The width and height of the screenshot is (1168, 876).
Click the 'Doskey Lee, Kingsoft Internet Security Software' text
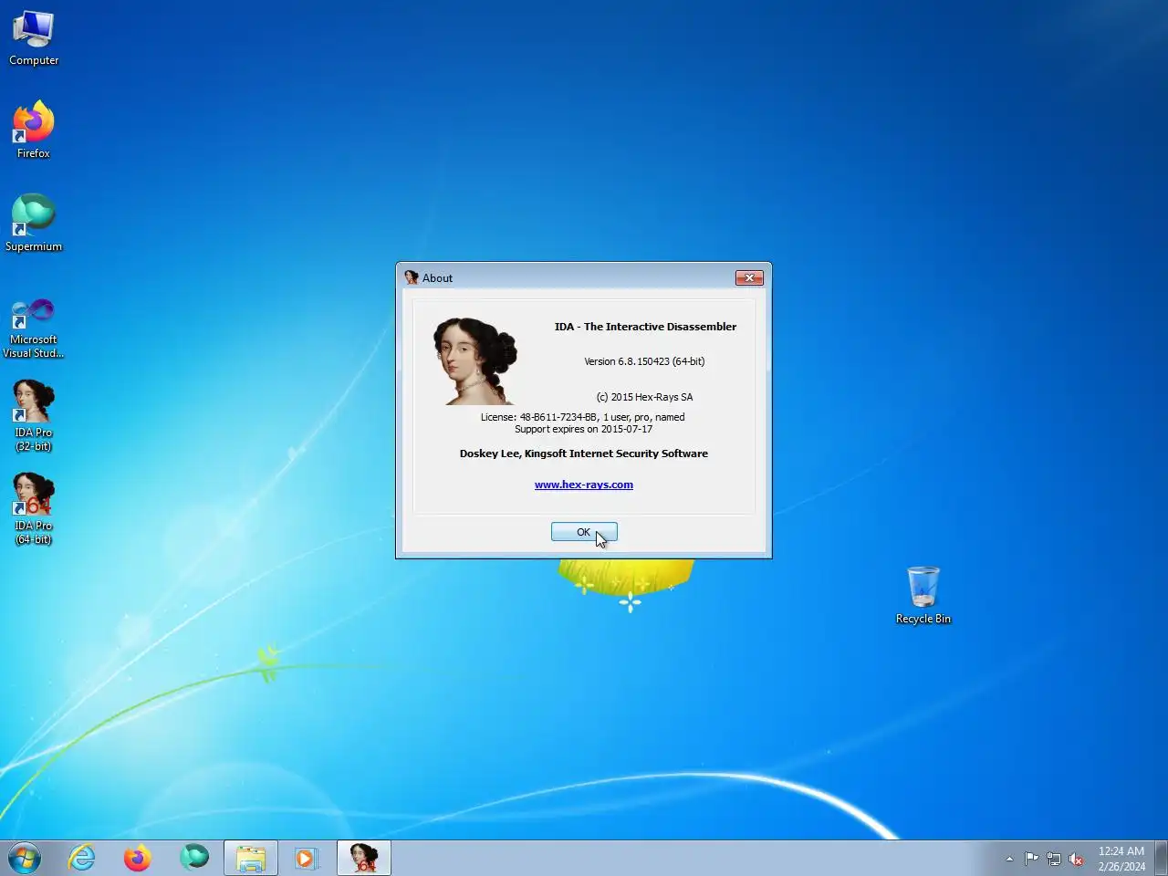[584, 454]
